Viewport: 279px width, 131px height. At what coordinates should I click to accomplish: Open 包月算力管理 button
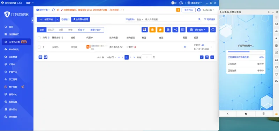point(81,19)
